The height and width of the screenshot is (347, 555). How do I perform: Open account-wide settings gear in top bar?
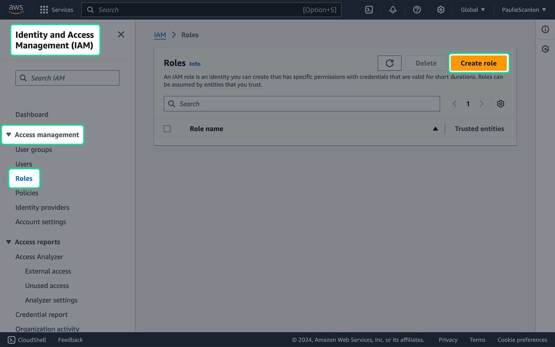(x=441, y=10)
